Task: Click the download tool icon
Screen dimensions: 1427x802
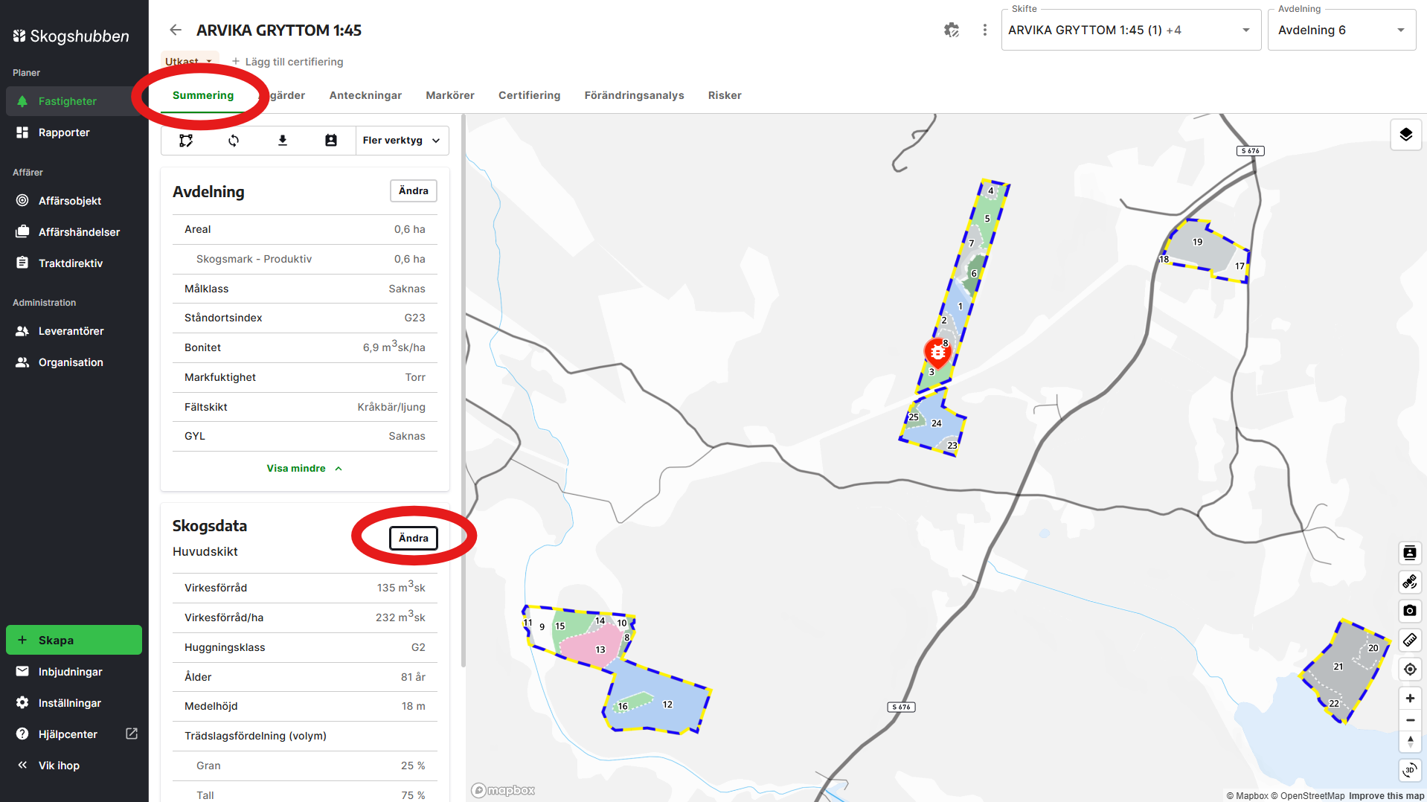Action: click(x=283, y=141)
